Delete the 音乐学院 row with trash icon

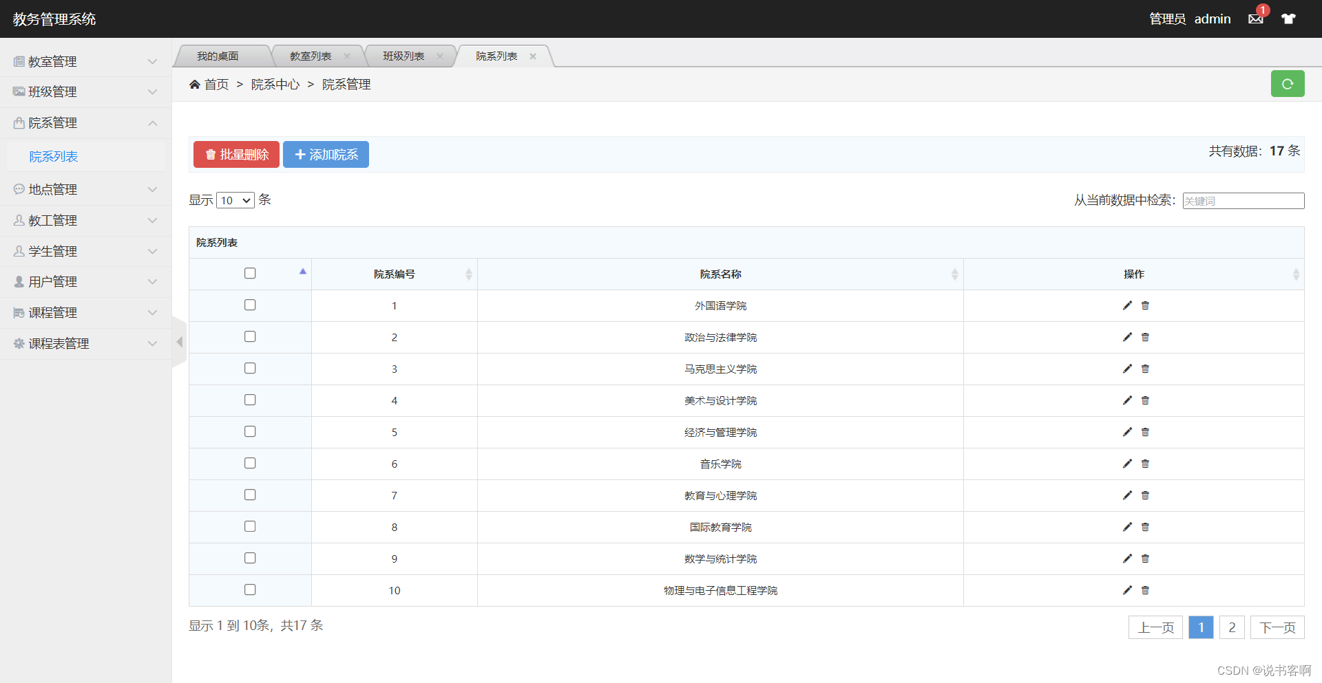(1145, 464)
